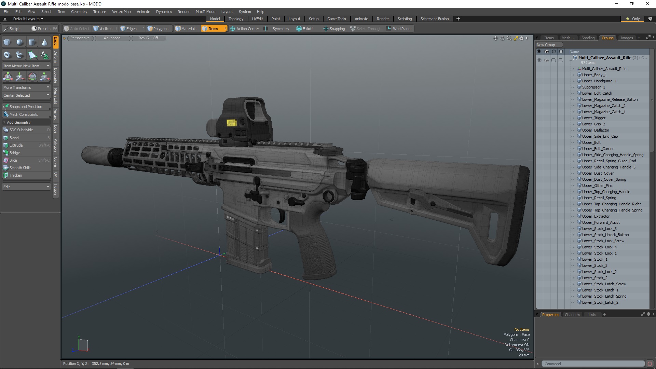Click the Ray GL Off toggle icon
Screen dimensions: 656x369
point(148,38)
